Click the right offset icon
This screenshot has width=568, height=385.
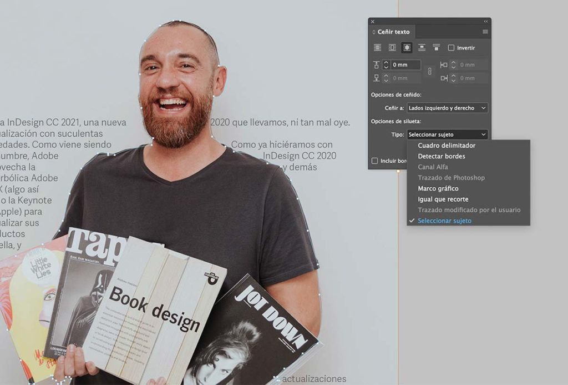[443, 78]
